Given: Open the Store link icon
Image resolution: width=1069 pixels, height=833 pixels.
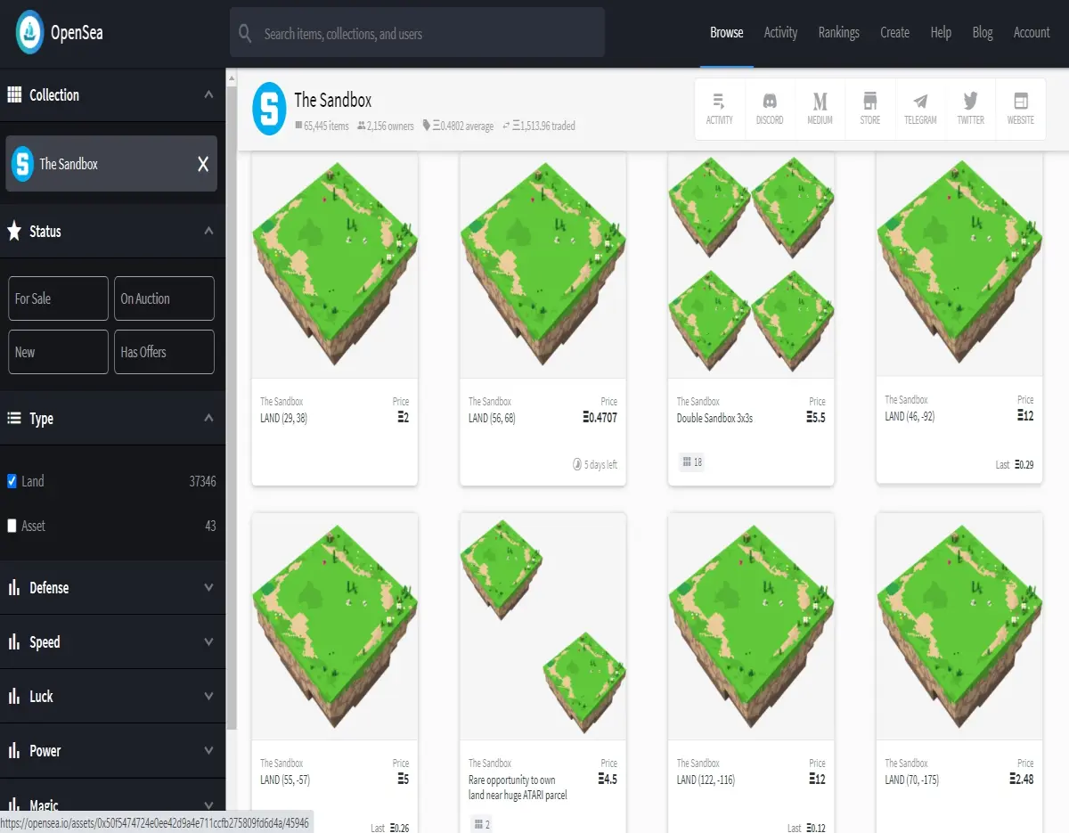Looking at the screenshot, I should (870, 109).
